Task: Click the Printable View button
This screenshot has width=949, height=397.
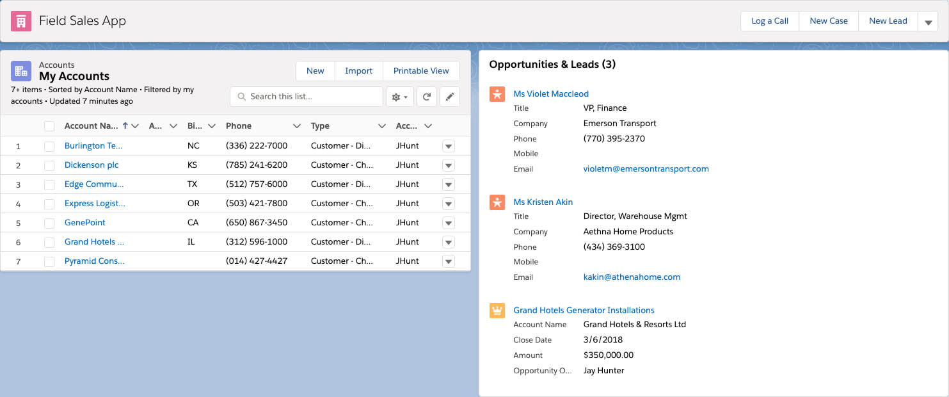Action: click(x=421, y=71)
